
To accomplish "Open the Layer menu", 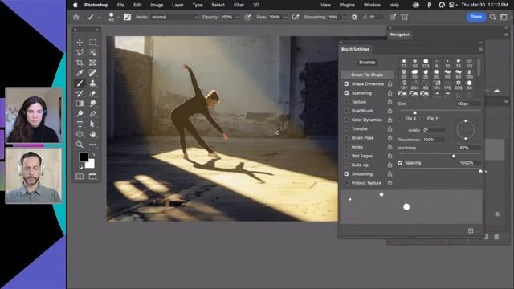I will click(177, 5).
